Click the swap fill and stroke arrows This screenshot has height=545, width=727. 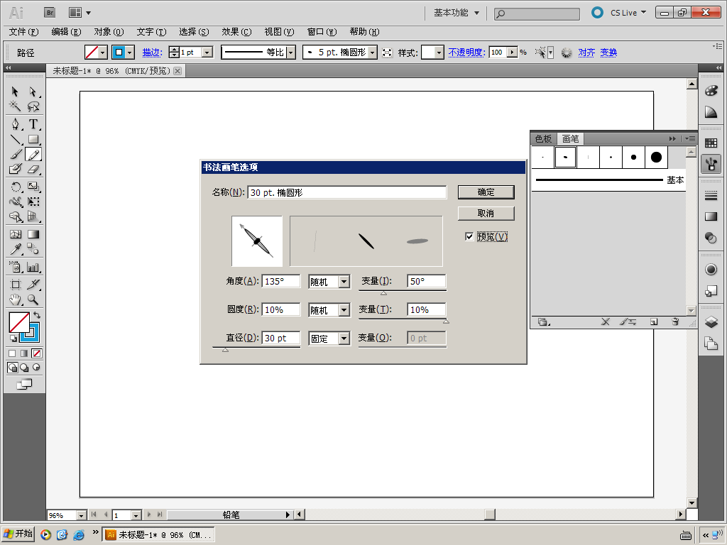[x=37, y=315]
